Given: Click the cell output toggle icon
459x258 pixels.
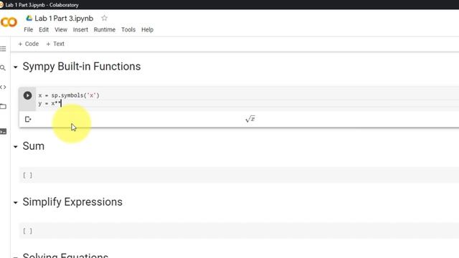Looking at the screenshot, I should point(28,120).
